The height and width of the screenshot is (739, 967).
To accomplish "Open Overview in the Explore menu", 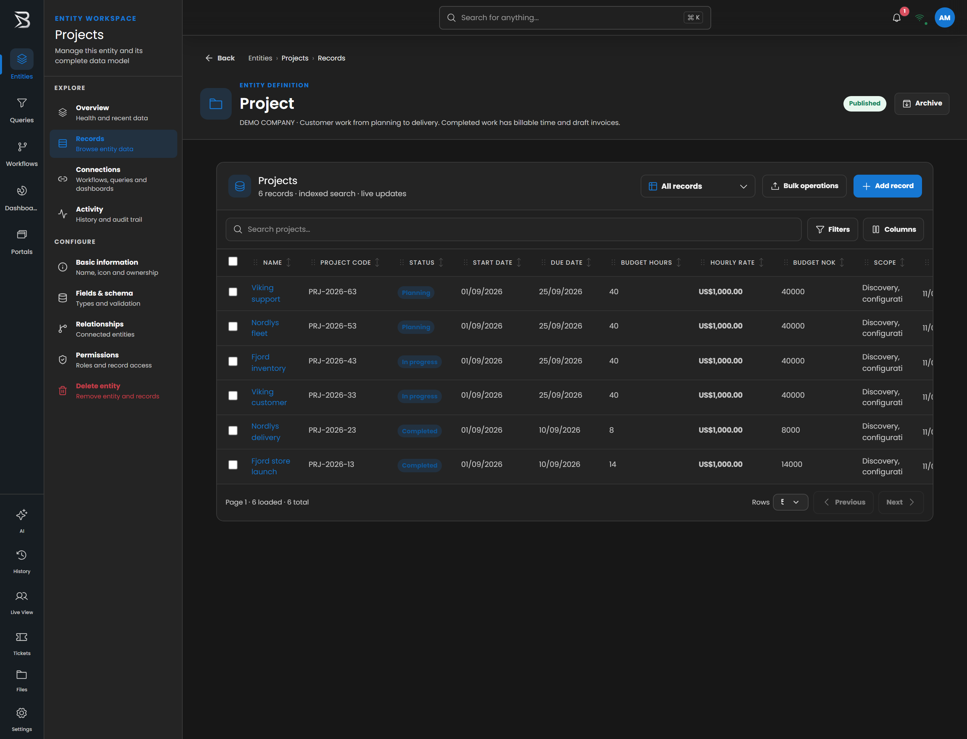I will [113, 113].
